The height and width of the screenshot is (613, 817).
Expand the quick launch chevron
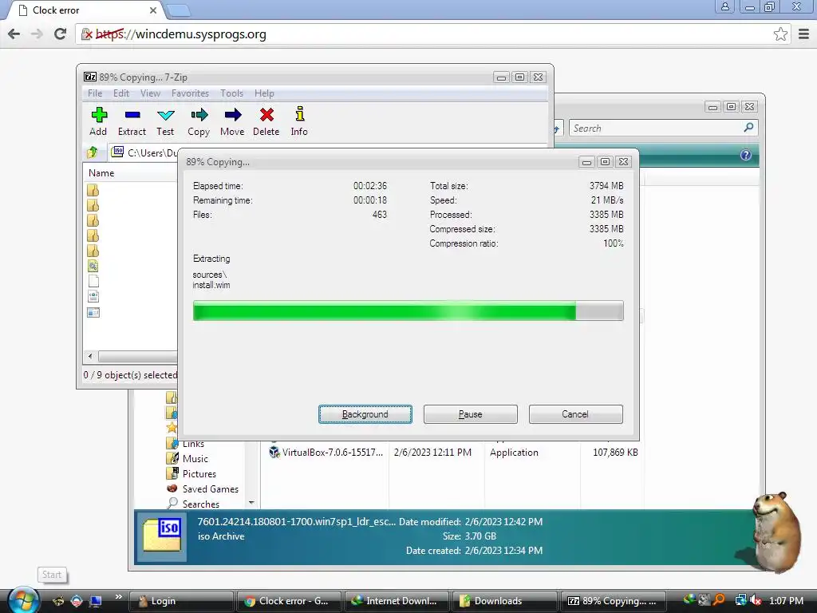[x=118, y=597]
